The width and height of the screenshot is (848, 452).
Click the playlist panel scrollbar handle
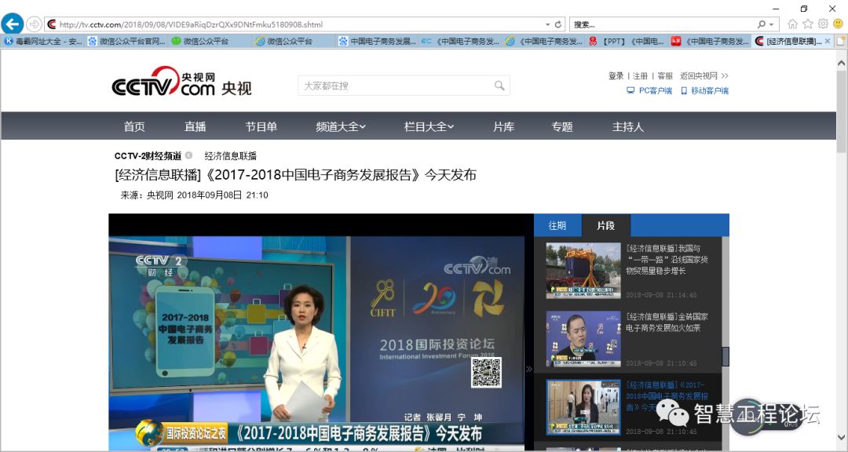pos(726,356)
